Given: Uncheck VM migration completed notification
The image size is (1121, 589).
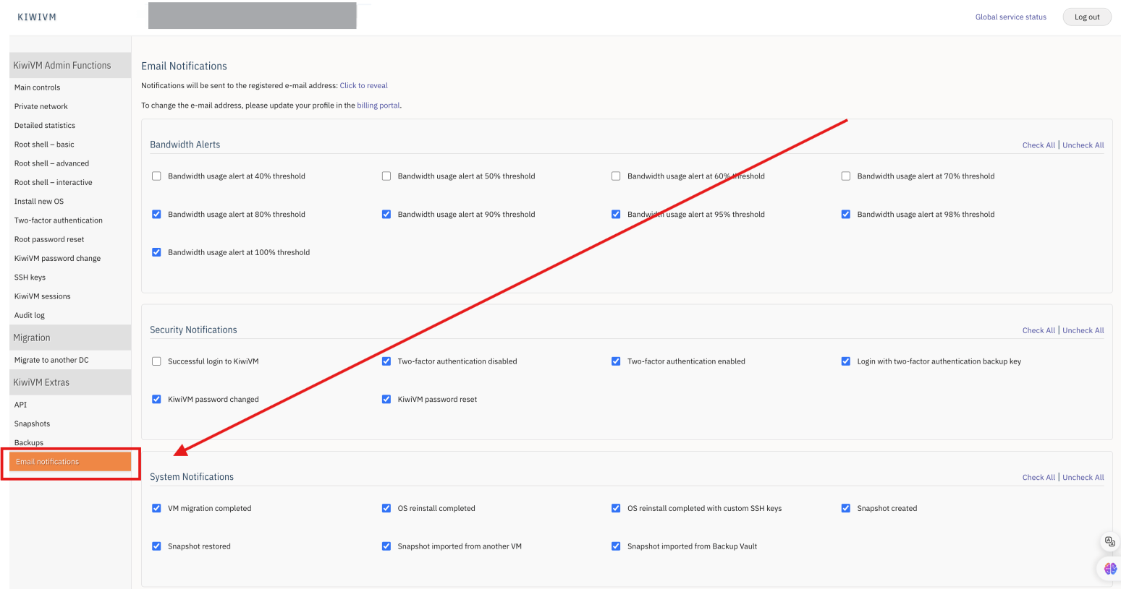Looking at the screenshot, I should click(x=156, y=508).
